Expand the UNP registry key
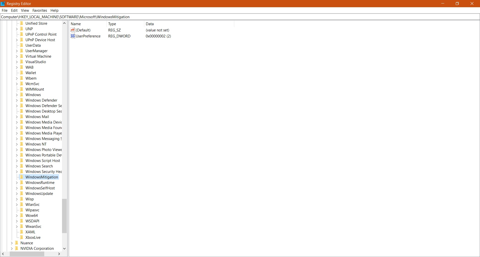This screenshot has width=480, height=257. (x=17, y=29)
